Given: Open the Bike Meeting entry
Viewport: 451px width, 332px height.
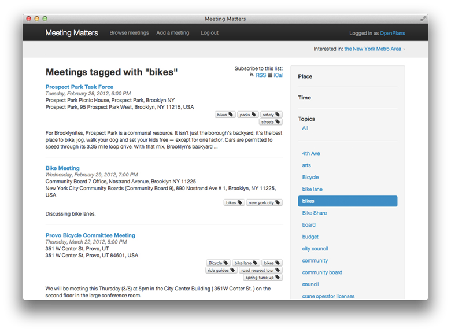Looking at the screenshot, I should coord(62,168).
